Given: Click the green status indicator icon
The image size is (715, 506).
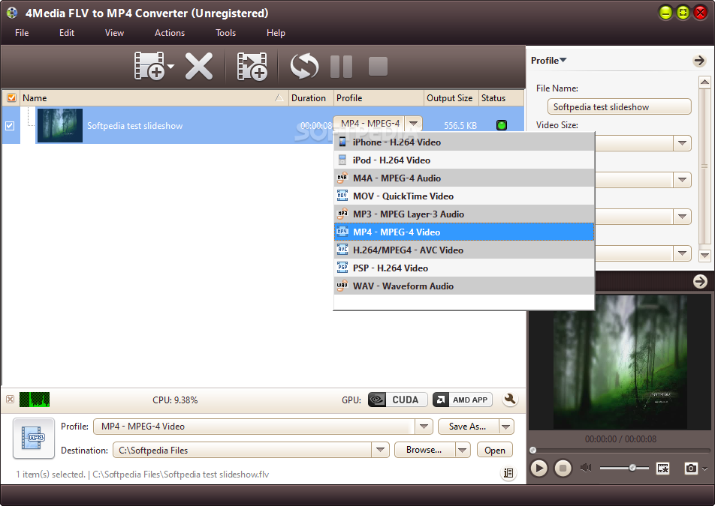Looking at the screenshot, I should tap(502, 125).
